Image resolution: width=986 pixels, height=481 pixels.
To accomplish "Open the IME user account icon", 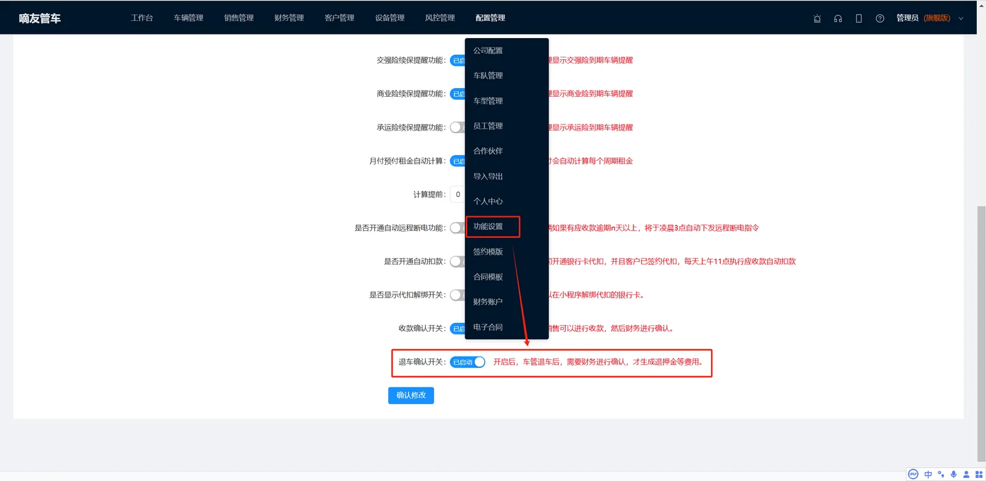I will click(966, 474).
